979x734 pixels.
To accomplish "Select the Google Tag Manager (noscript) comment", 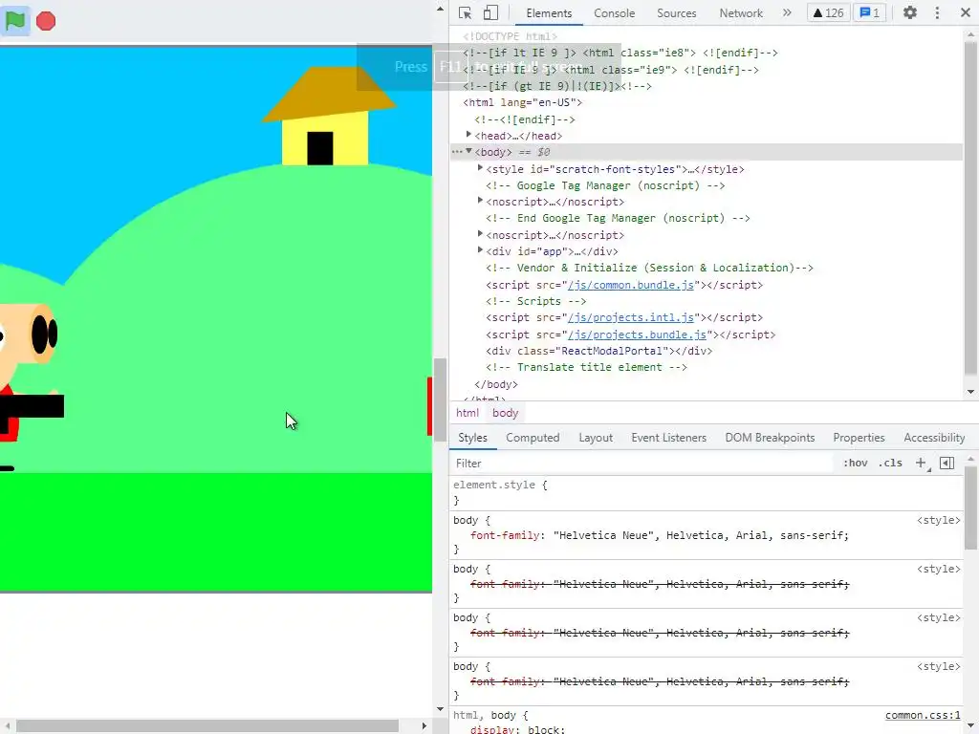I will pyautogui.click(x=605, y=185).
